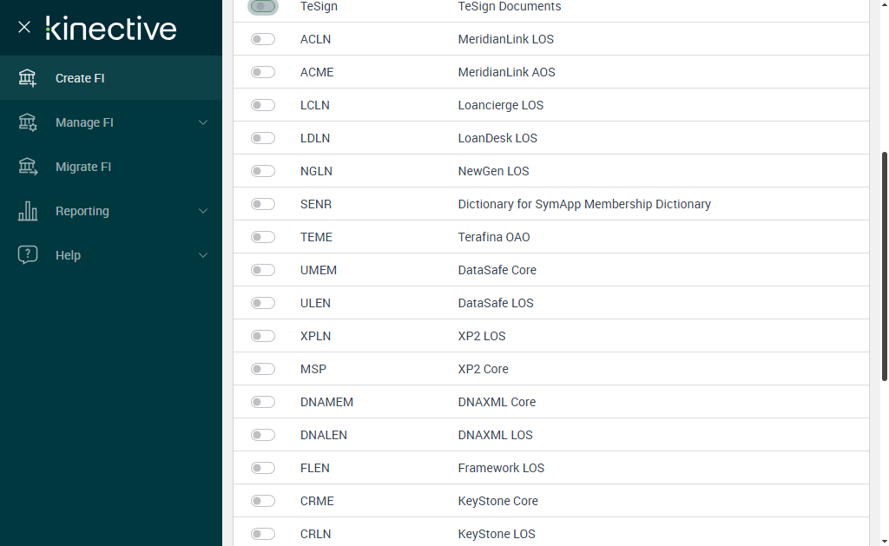
Task: Enable the UMEM DataSafe Core toggle
Action: 263,270
